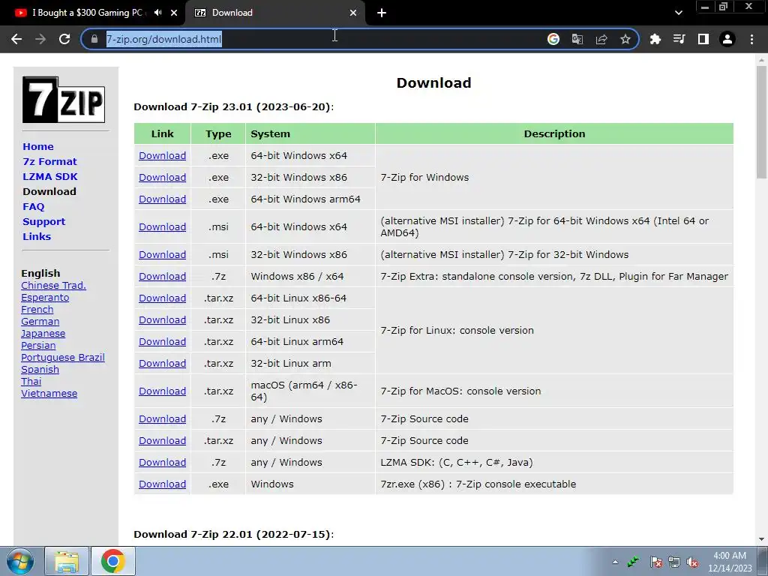The image size is (768, 576).
Task: Toggle the browser side panel
Action: [x=703, y=39]
